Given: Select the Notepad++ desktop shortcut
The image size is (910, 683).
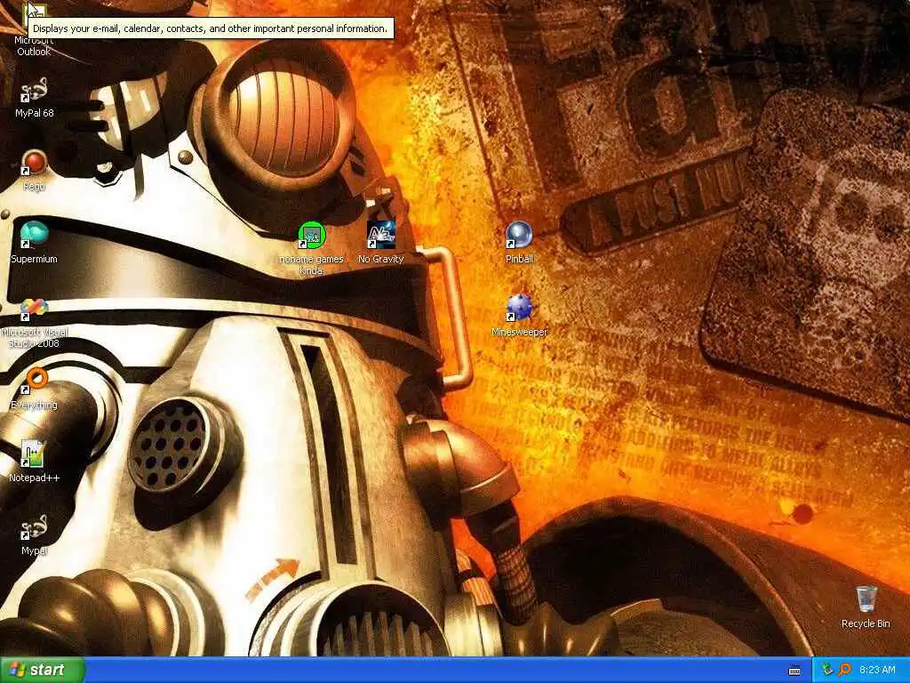Looking at the screenshot, I should click(35, 462).
